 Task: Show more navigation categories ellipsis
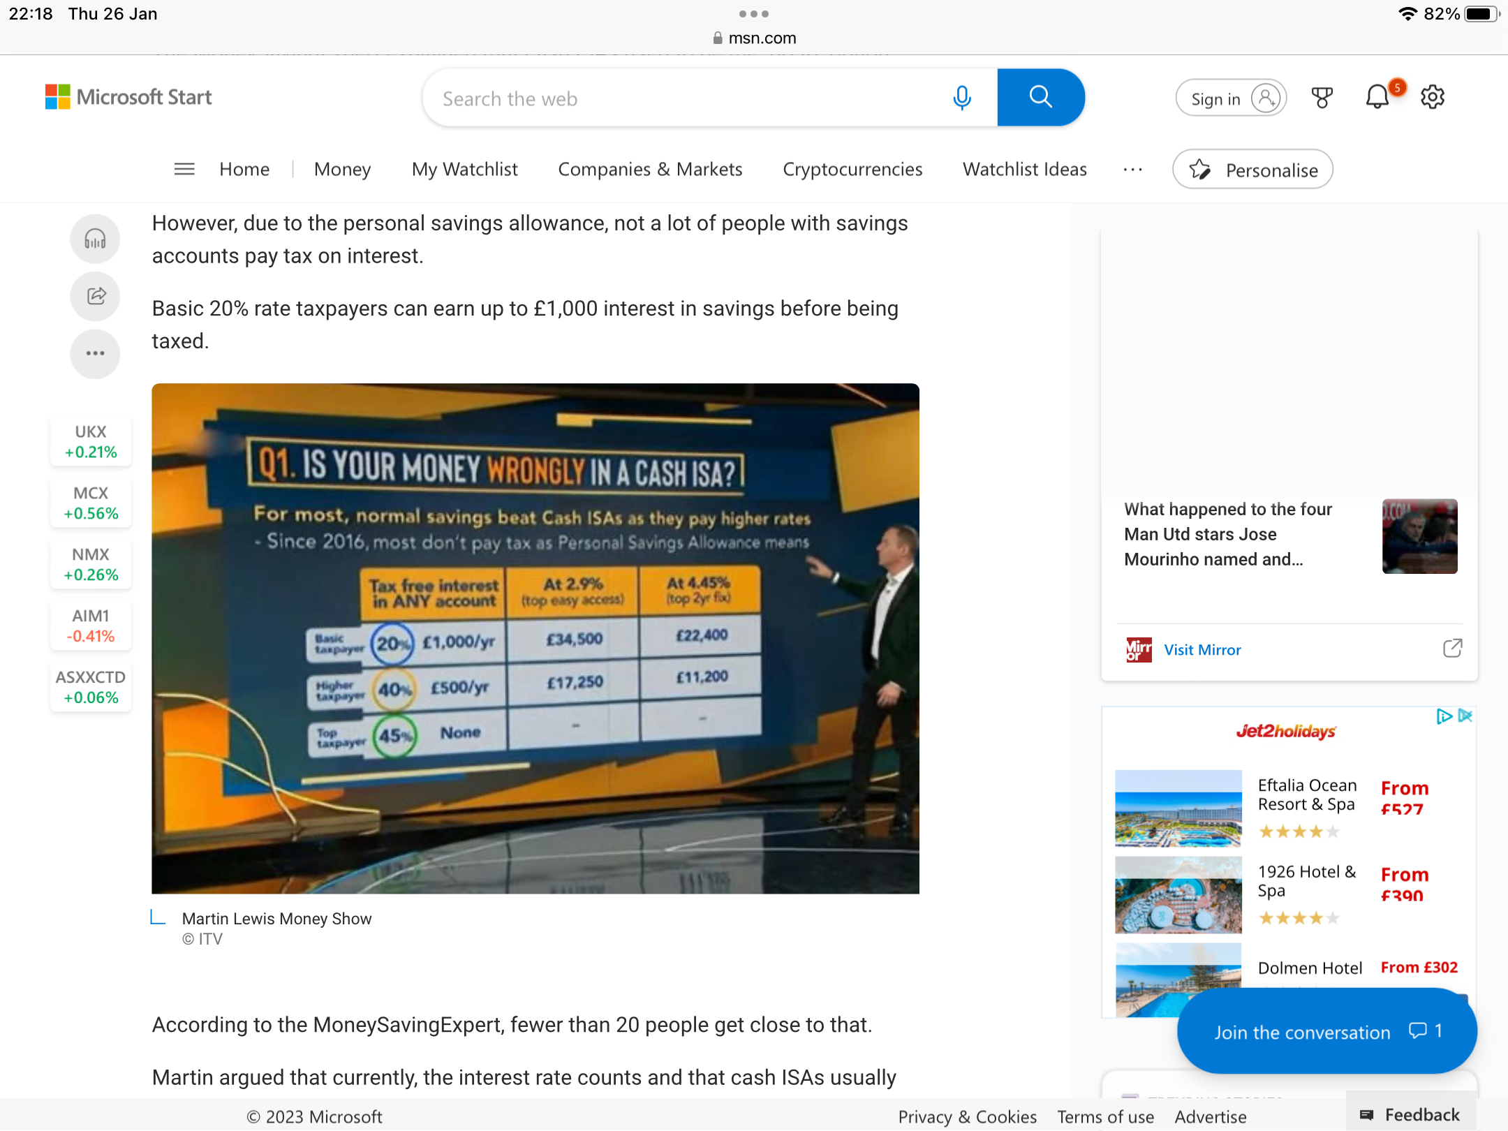click(1132, 170)
